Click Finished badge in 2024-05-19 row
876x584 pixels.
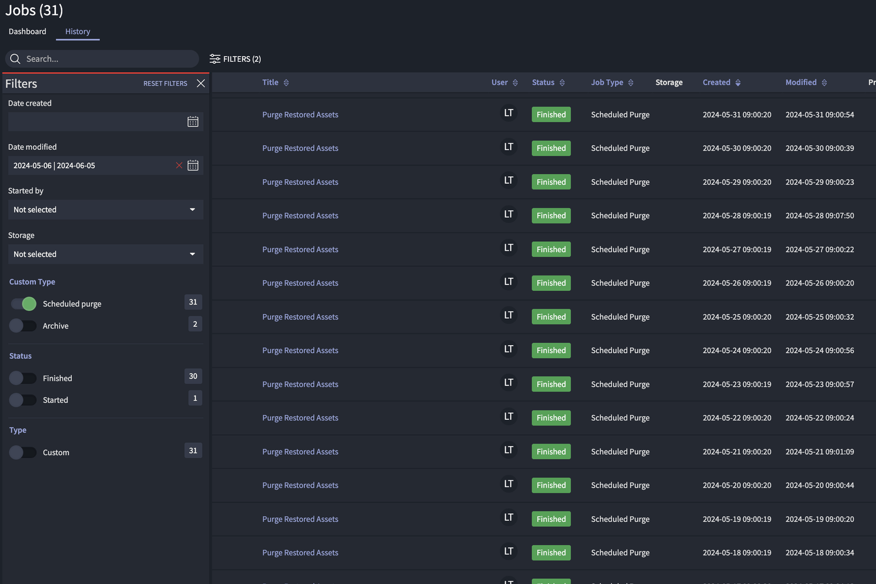click(551, 519)
